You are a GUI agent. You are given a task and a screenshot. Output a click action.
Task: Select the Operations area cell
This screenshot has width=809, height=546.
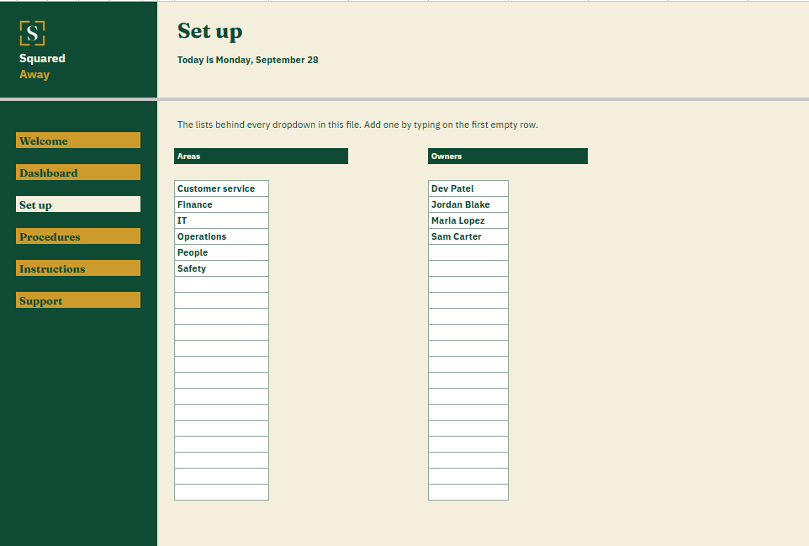[221, 236]
